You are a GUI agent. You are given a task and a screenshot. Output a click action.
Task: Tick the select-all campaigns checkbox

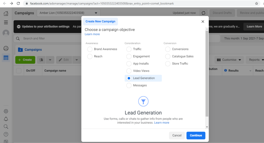(19, 71)
